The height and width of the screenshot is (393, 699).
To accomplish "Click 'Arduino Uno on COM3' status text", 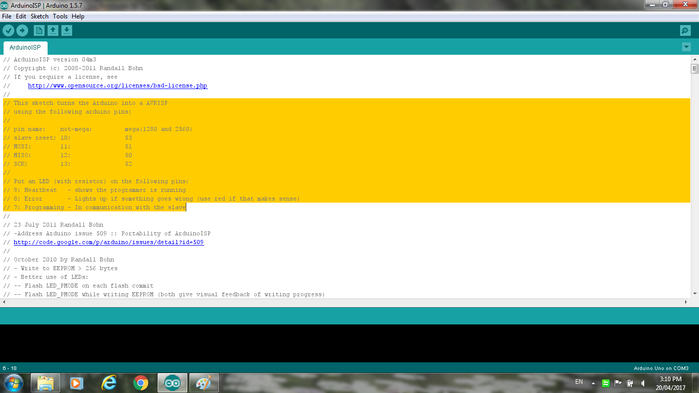I will (661, 368).
